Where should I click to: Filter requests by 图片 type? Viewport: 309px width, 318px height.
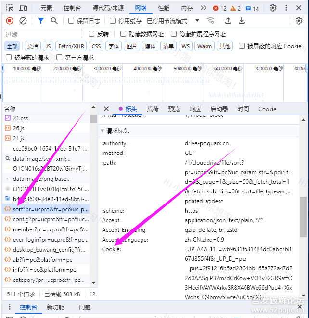pos(132,46)
